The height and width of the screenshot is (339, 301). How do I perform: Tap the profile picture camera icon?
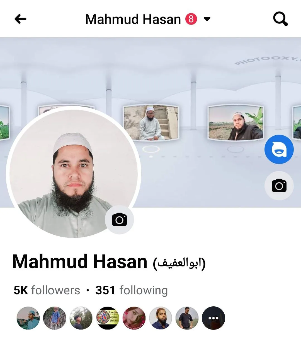pos(119,220)
